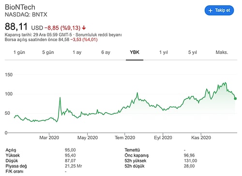Click the Tem 2020 axis label
Viewport: 242px width, 176px height.
125,138
